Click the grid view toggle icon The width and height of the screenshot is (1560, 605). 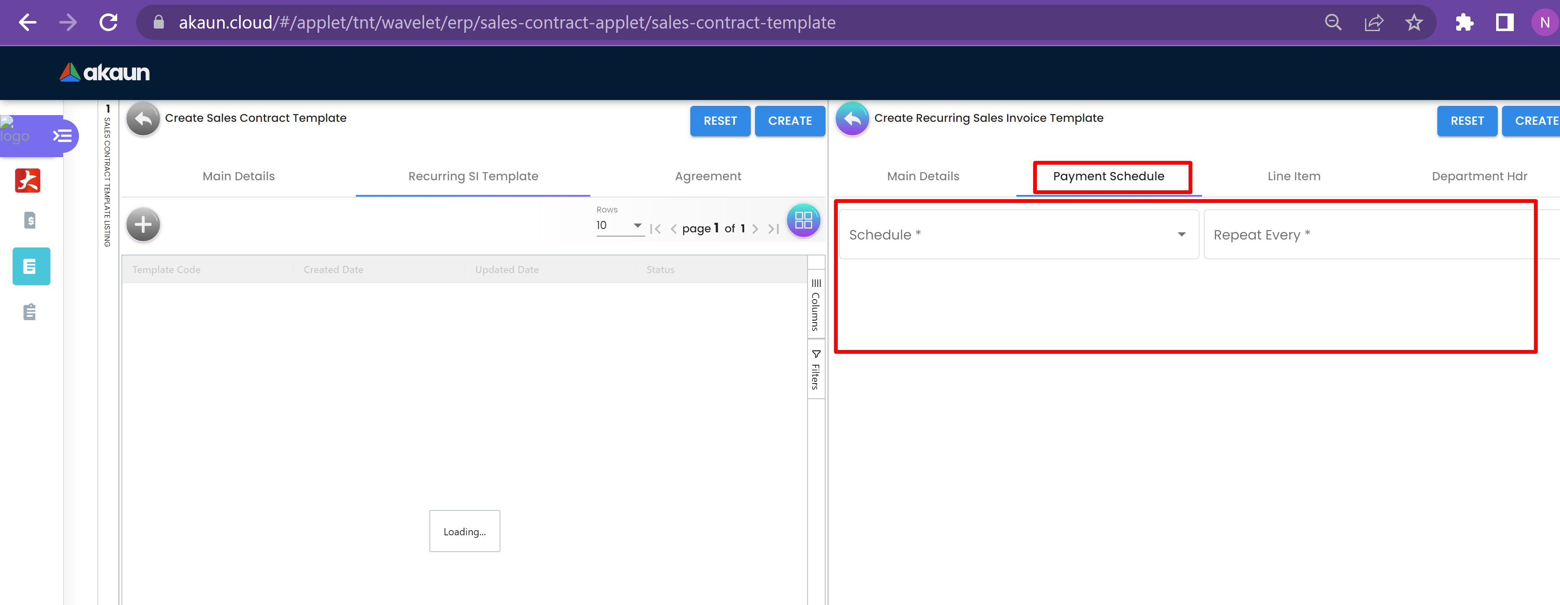(803, 221)
